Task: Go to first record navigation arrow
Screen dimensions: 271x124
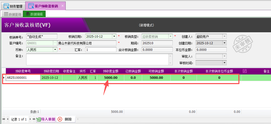Action: tap(4, 119)
